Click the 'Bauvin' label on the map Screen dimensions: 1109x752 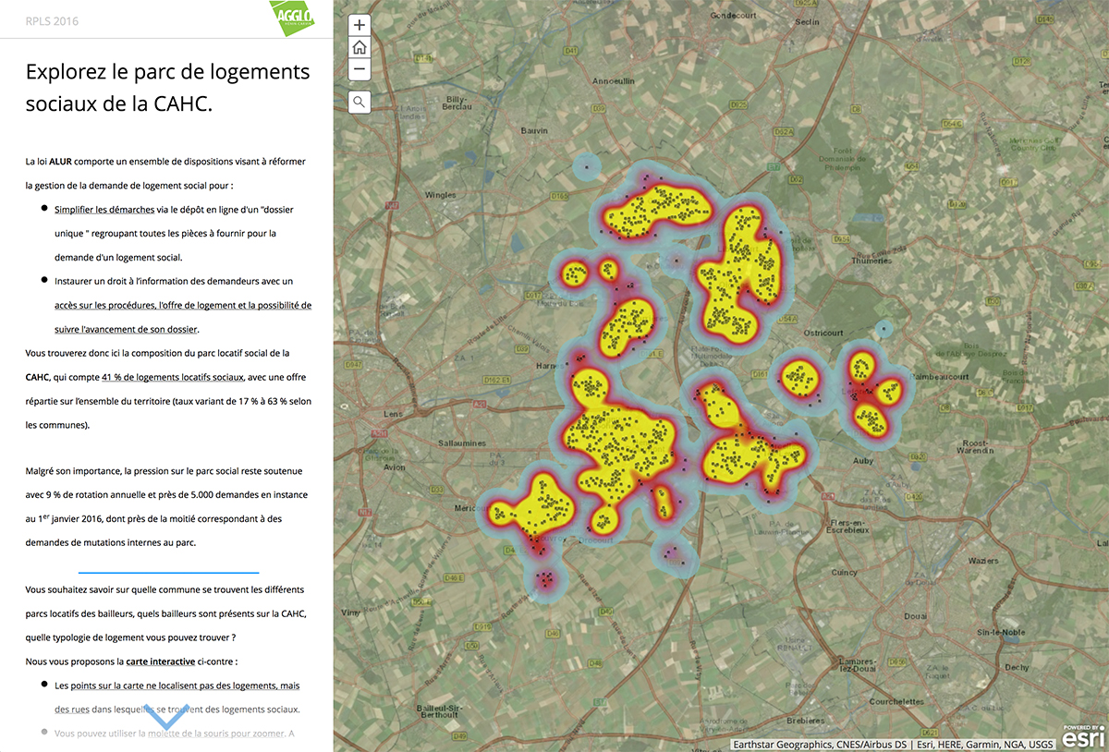point(534,131)
